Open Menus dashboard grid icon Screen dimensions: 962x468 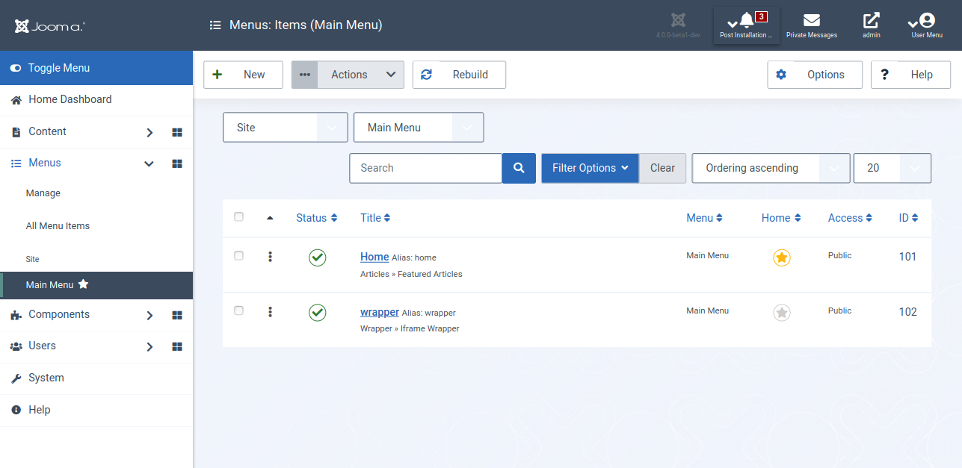pos(177,163)
